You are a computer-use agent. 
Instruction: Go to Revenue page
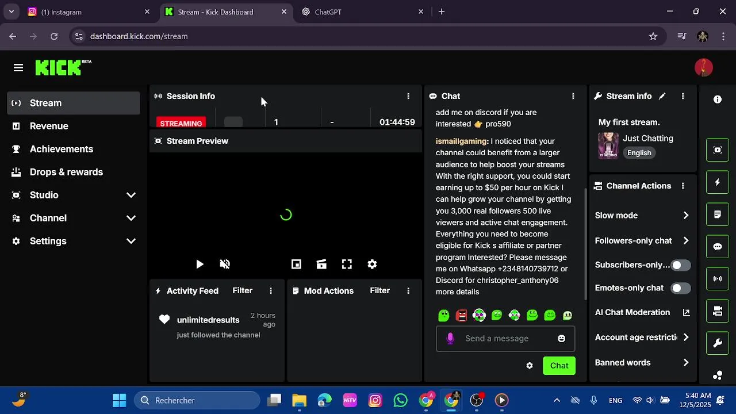(74, 126)
